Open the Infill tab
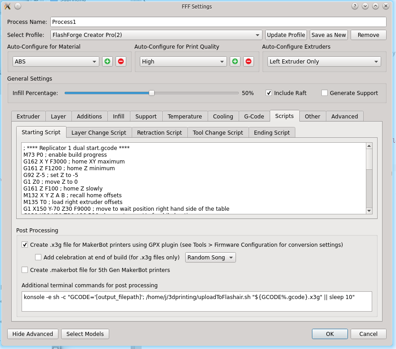Viewport: 396px width, 349px height. 119,117
